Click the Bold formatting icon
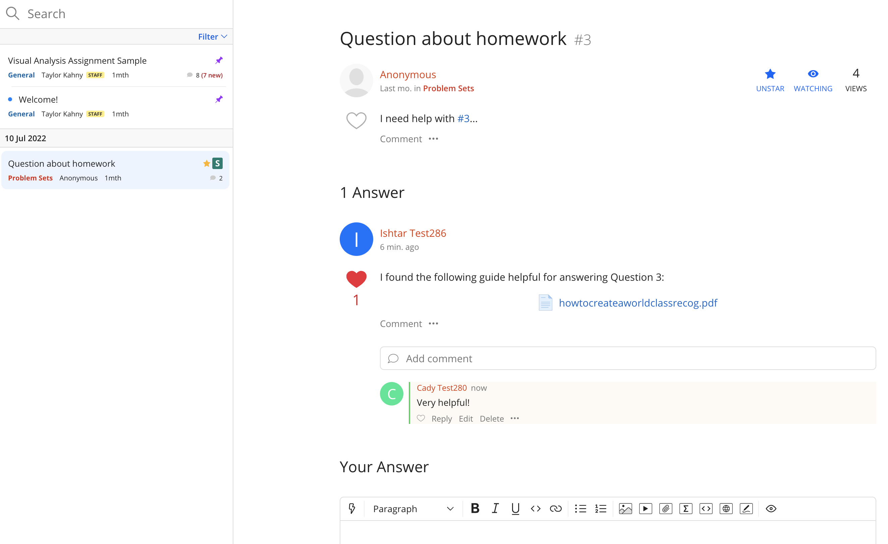This screenshot has width=888, height=544. tap(475, 508)
